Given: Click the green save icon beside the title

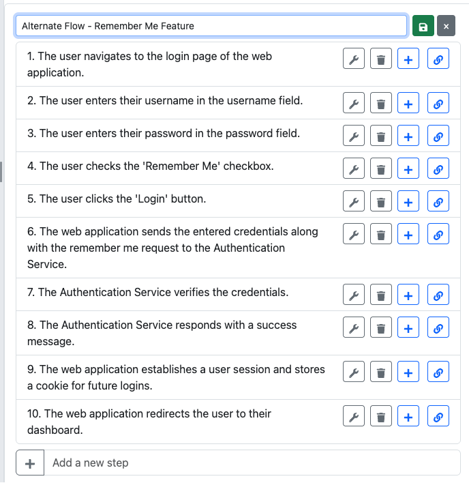Looking at the screenshot, I should (x=423, y=26).
